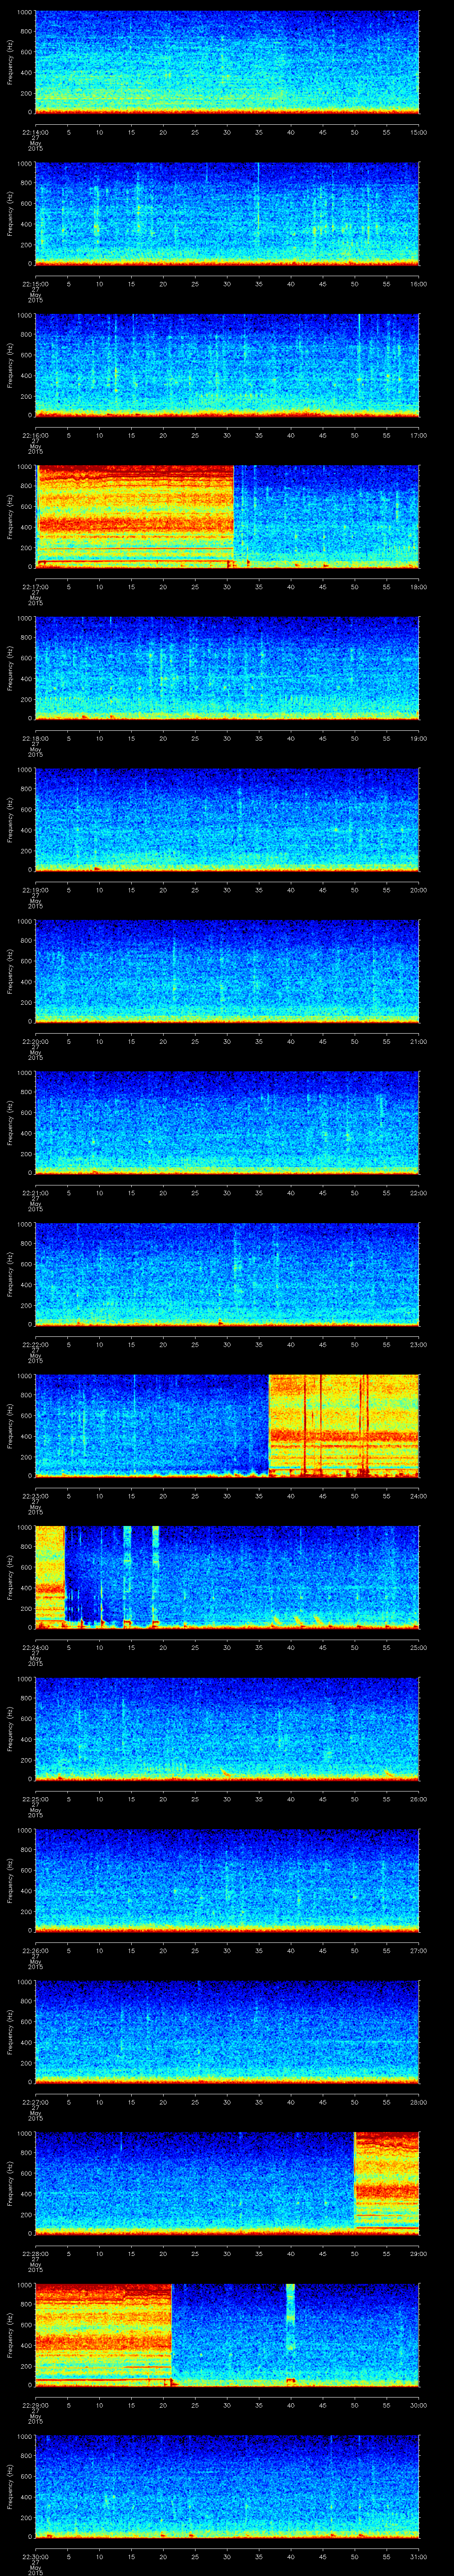Viewport: 454px width, 2576px height.
Task: Click the 22:21:00 start time label
Action: click(x=35, y=1192)
